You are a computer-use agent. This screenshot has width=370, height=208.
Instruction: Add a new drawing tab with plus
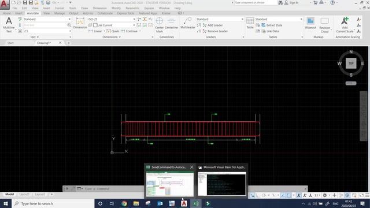[69, 43]
